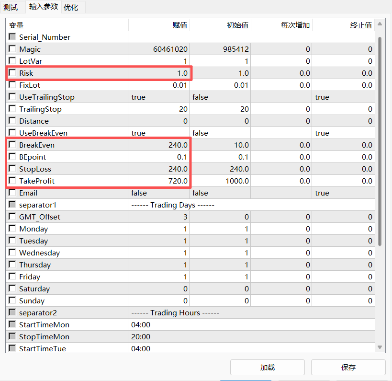Tick the Magic variable checkbox

pyautogui.click(x=12, y=49)
